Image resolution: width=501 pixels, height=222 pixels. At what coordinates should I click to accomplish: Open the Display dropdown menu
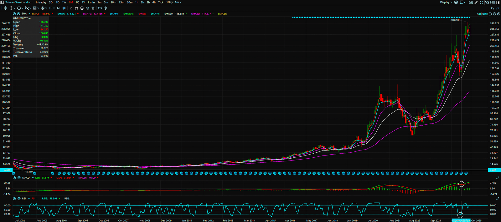[446, 2]
